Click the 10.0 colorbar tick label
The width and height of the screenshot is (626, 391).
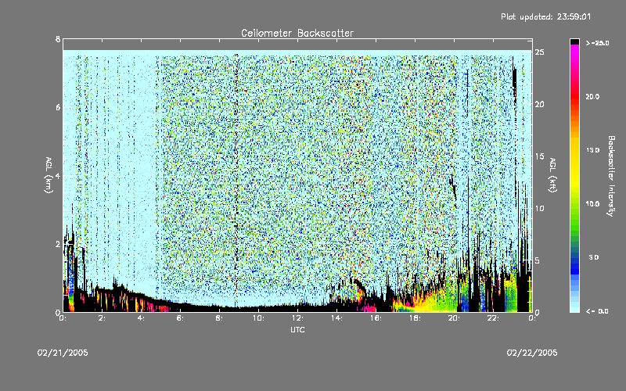coord(592,204)
